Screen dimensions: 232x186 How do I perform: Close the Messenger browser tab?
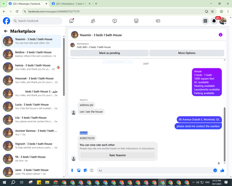[x=46, y=4]
